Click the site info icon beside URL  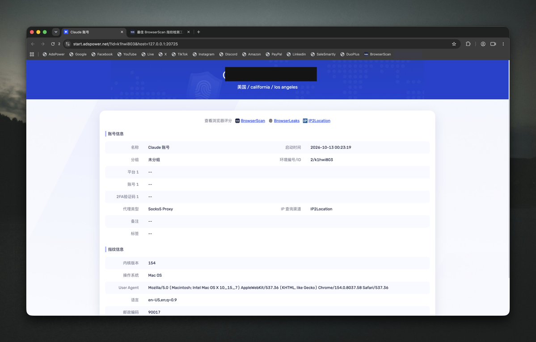click(68, 44)
